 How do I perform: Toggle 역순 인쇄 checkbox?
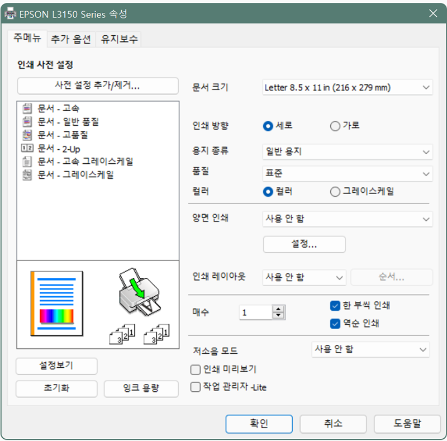pos(335,324)
